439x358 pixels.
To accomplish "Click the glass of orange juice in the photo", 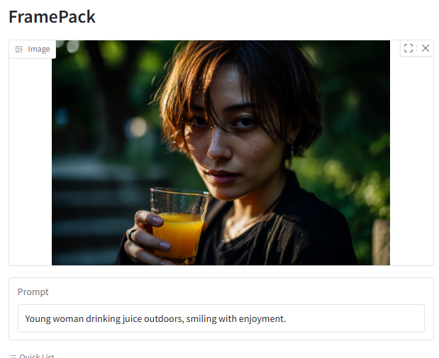I will (x=179, y=226).
